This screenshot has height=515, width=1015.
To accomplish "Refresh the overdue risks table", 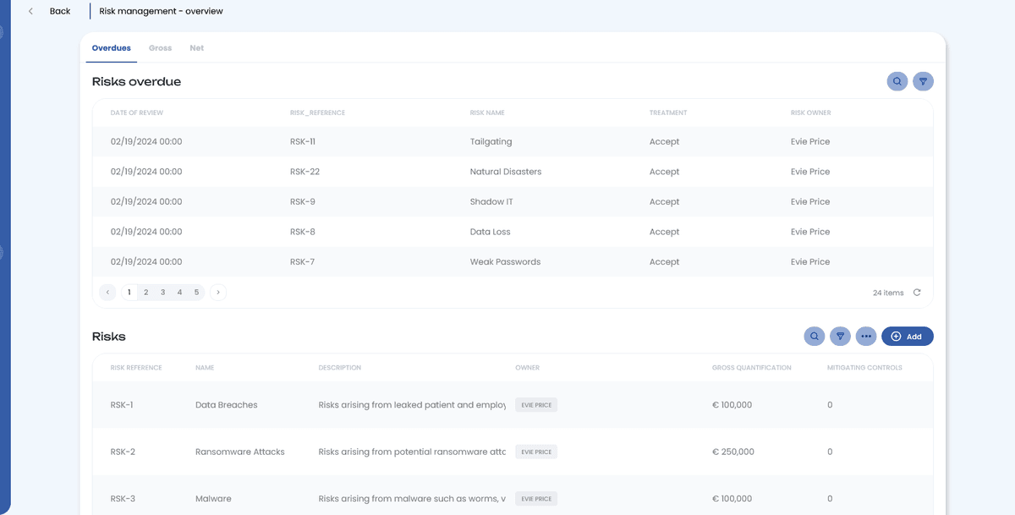I will tap(917, 293).
